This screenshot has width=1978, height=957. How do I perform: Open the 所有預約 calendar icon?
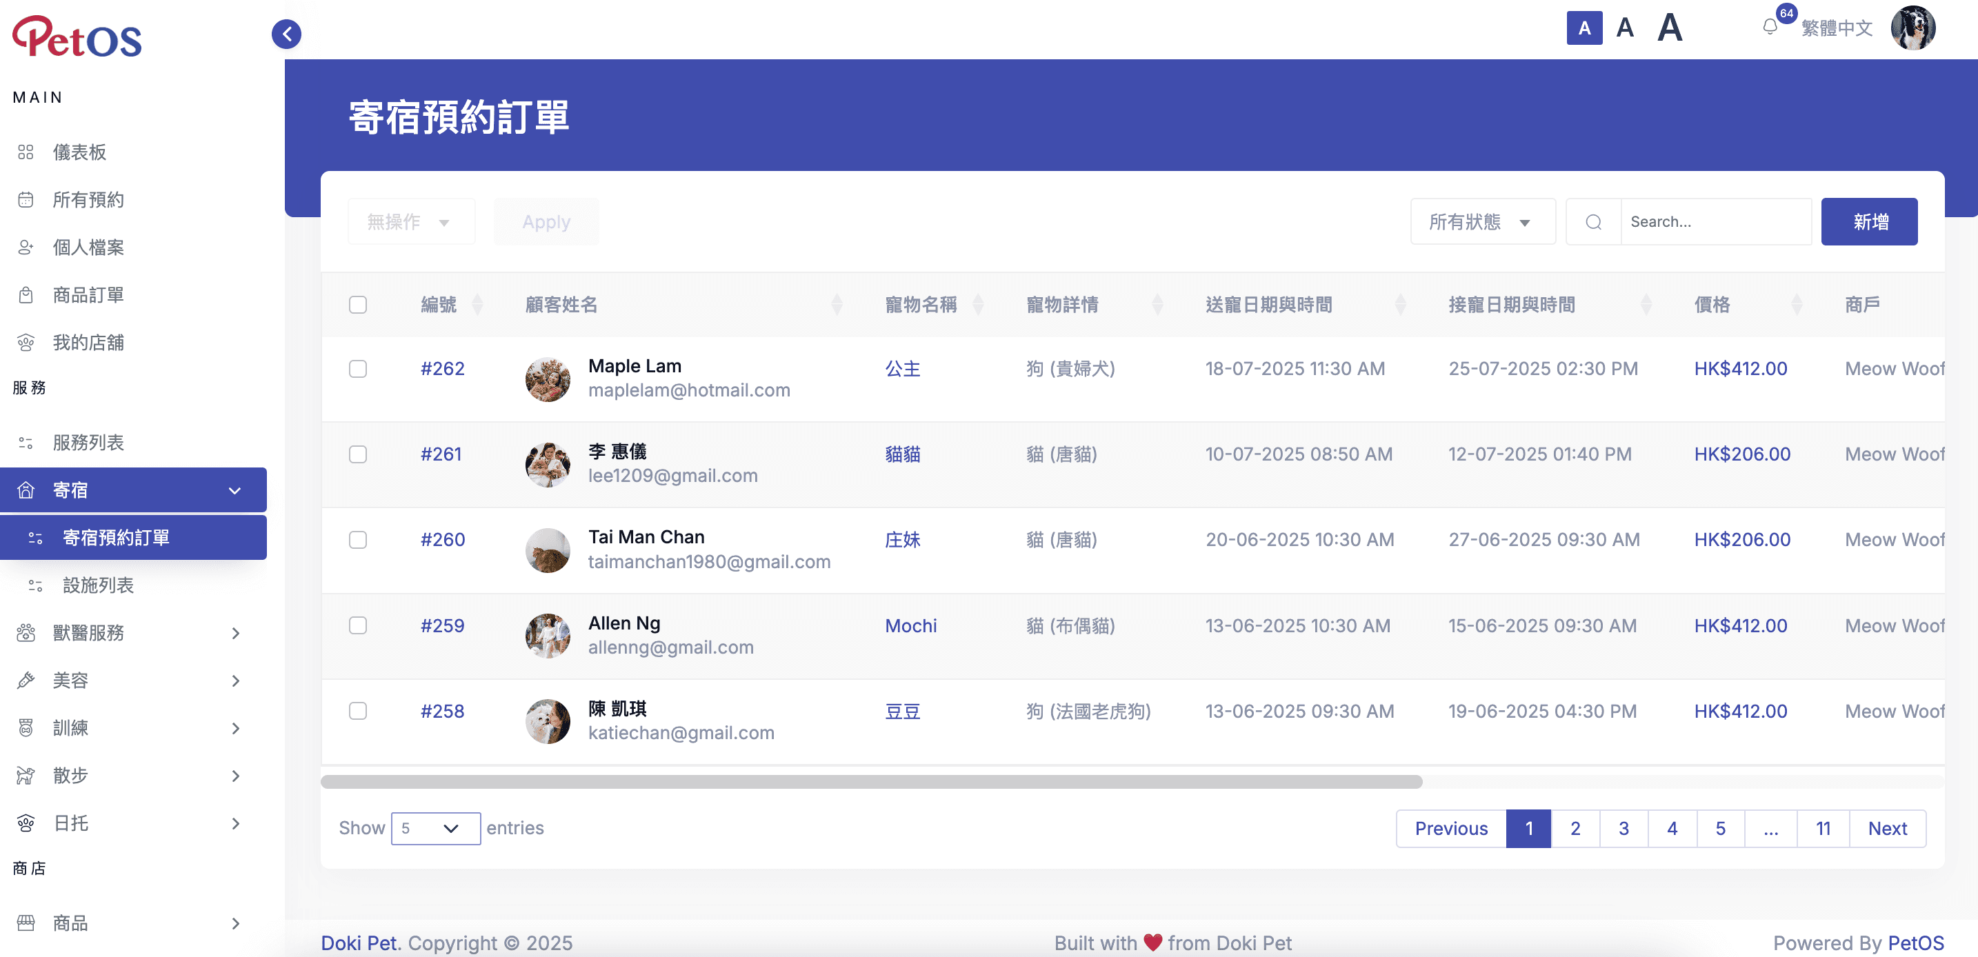tap(26, 199)
